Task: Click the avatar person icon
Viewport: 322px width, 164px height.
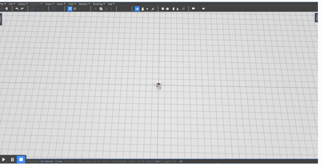Action: click(143, 9)
